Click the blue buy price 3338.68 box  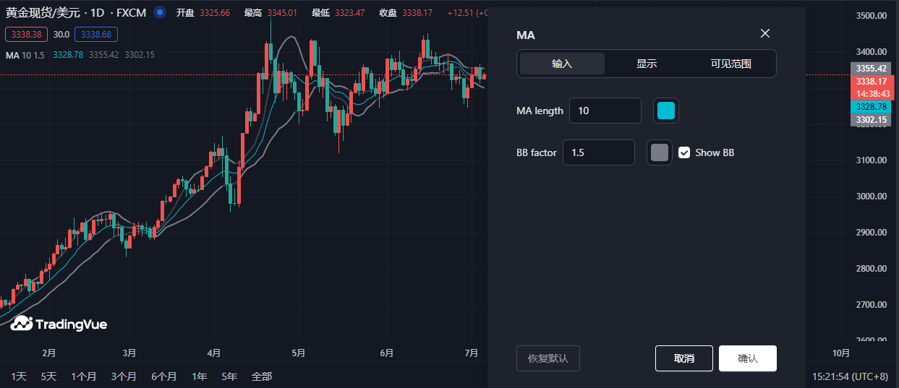coord(95,34)
